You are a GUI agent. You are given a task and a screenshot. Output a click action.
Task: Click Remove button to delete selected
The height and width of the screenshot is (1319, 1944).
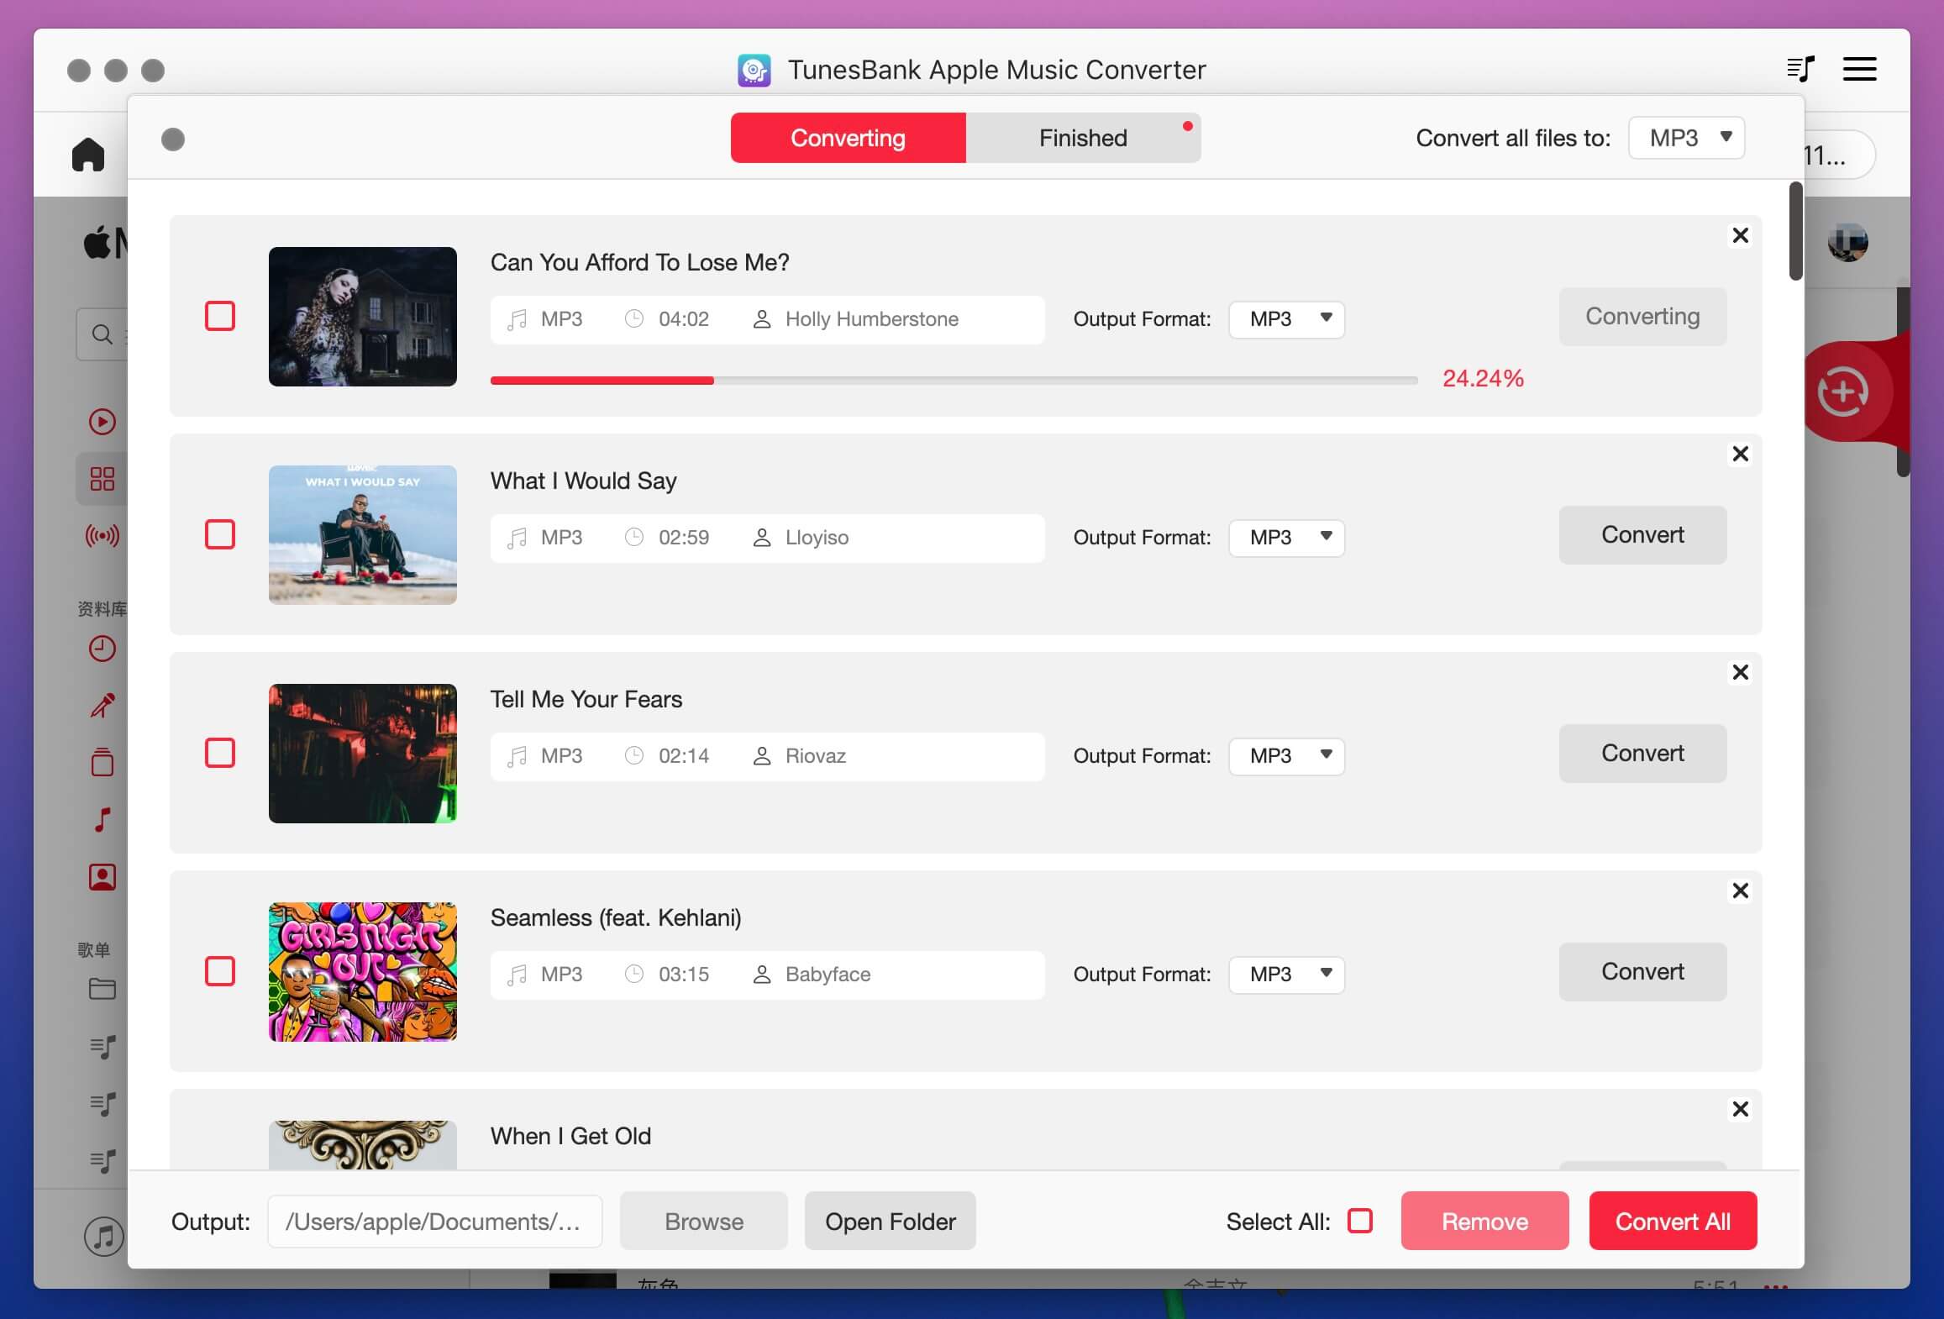1484,1221
